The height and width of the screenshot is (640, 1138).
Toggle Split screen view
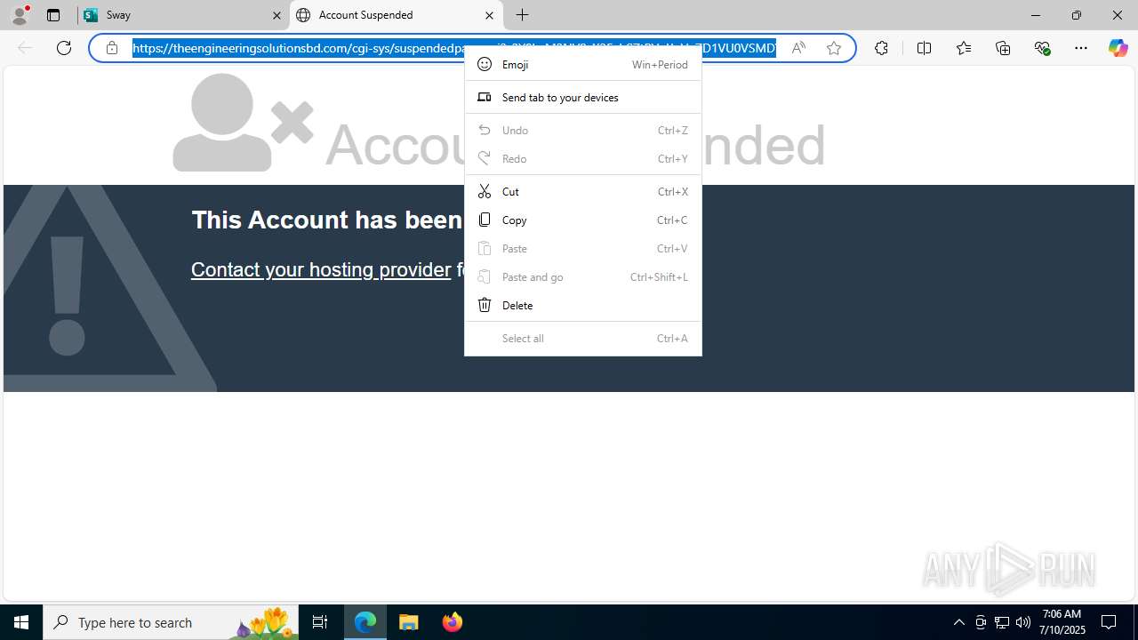[x=924, y=48]
